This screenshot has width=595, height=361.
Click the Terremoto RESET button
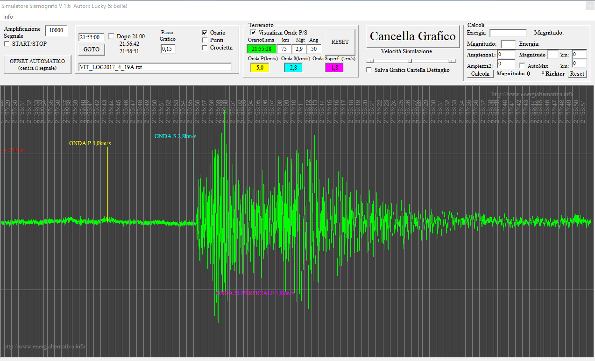(x=340, y=42)
